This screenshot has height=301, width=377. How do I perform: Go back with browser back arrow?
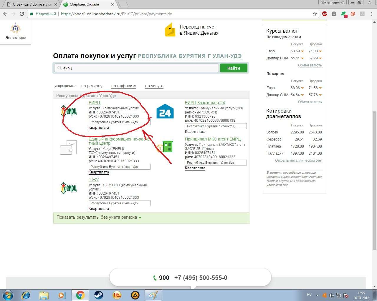click(5, 14)
